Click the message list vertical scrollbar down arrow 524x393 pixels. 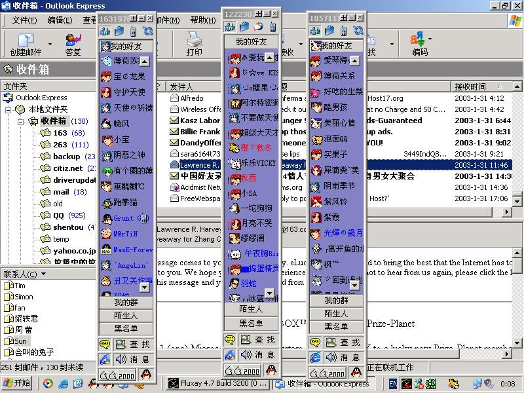click(517, 202)
